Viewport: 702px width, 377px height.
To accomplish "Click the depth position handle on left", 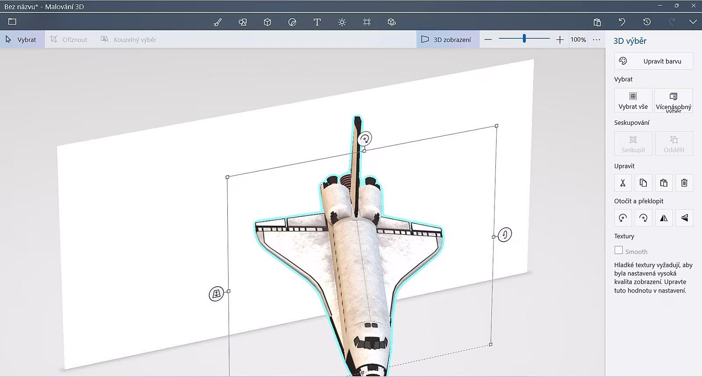I will click(216, 294).
